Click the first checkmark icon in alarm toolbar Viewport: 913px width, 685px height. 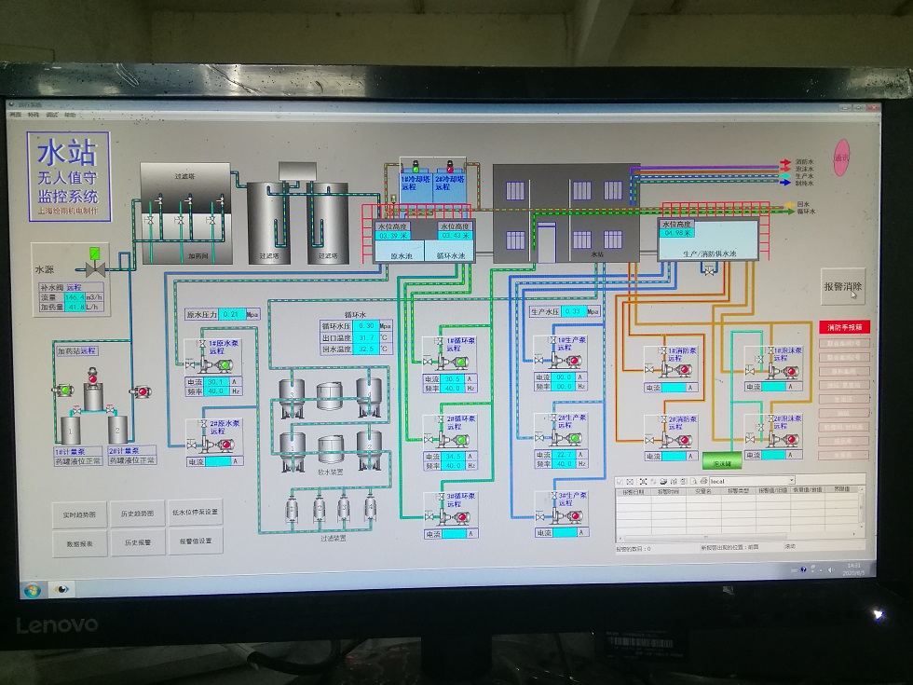(620, 482)
